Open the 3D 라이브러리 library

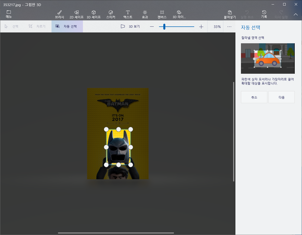pos(179,15)
